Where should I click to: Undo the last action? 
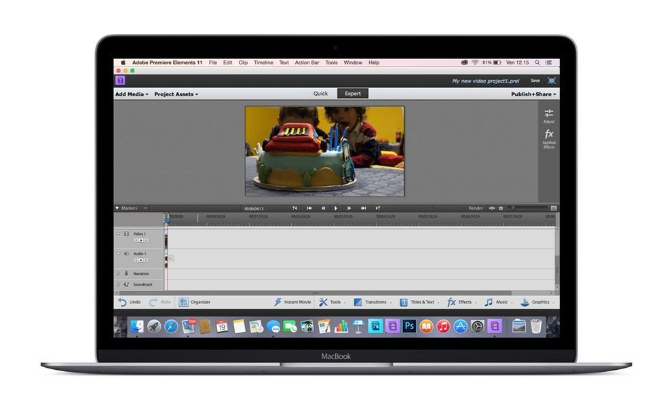point(130,302)
